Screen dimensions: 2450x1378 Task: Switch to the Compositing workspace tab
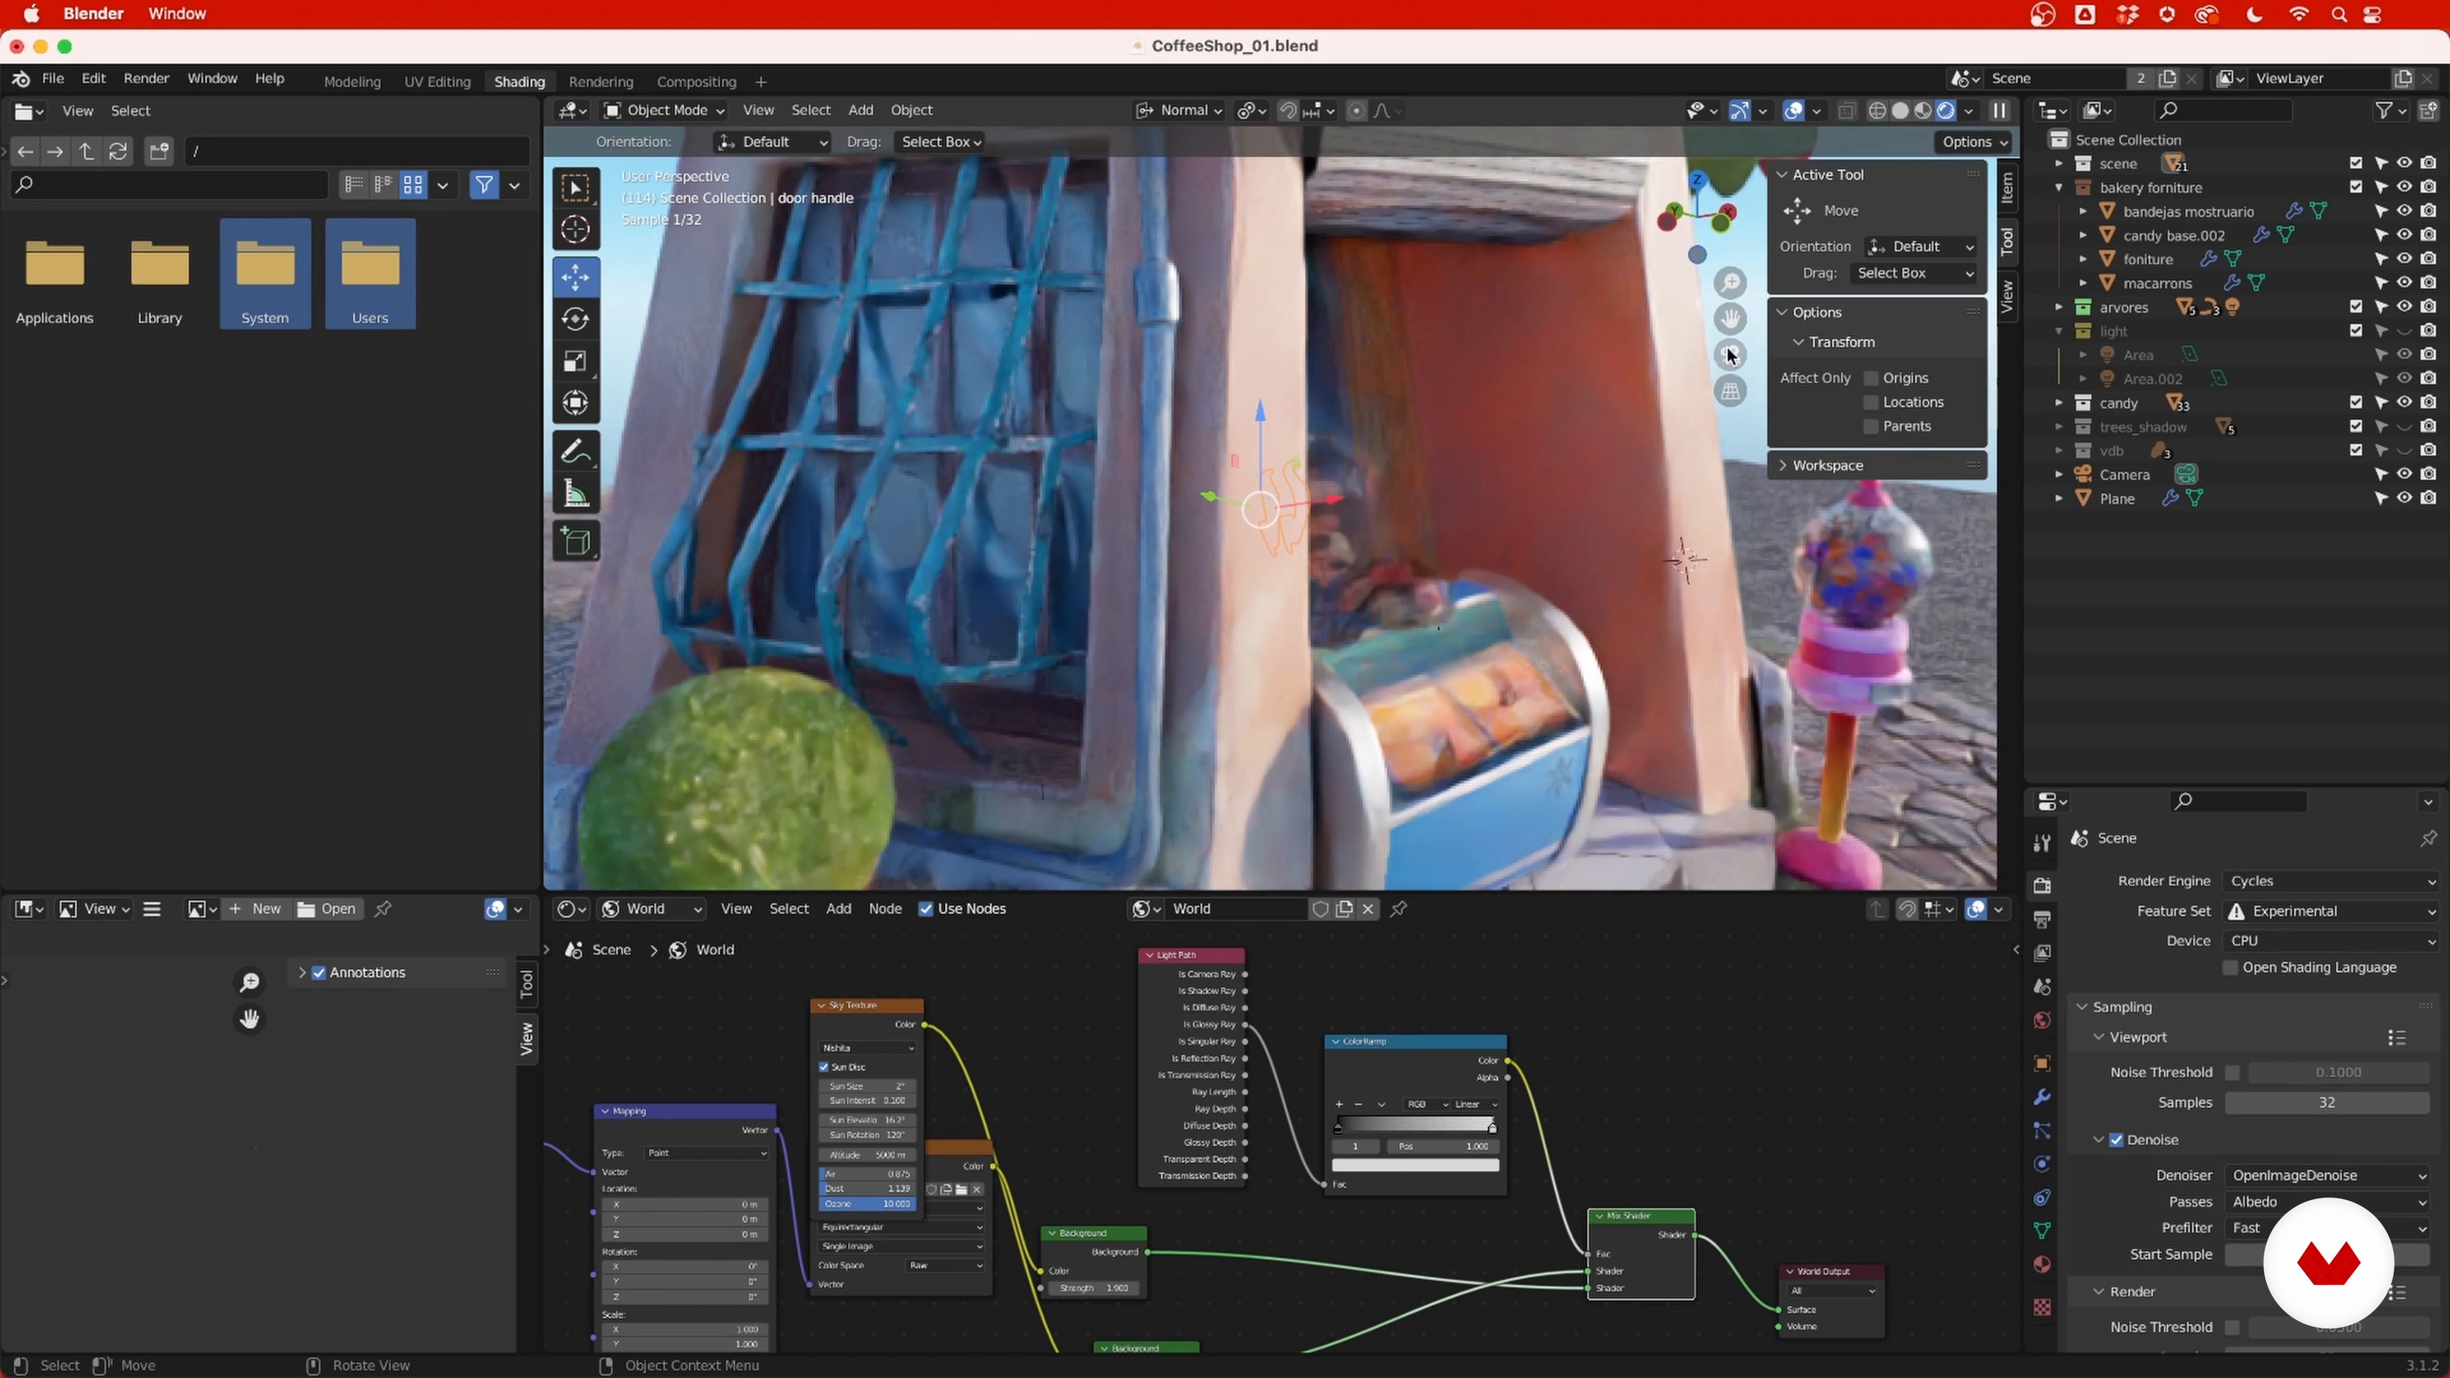point(696,82)
